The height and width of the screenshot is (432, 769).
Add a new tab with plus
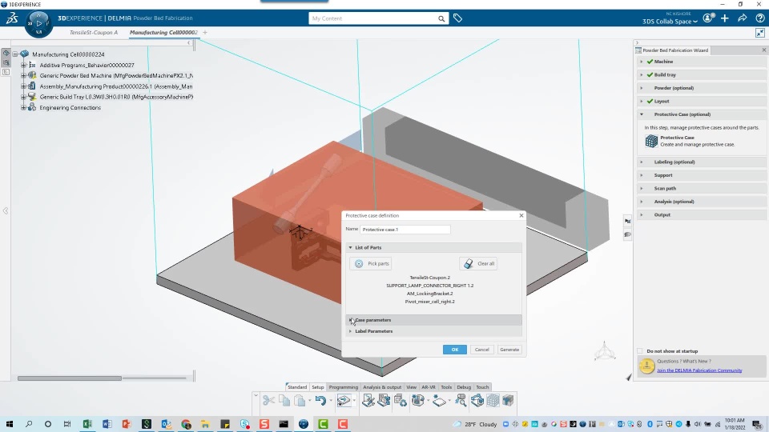click(x=205, y=33)
